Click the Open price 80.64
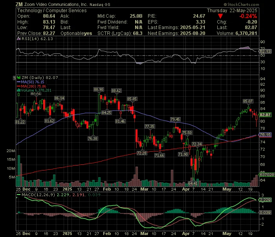 coord(49,16)
